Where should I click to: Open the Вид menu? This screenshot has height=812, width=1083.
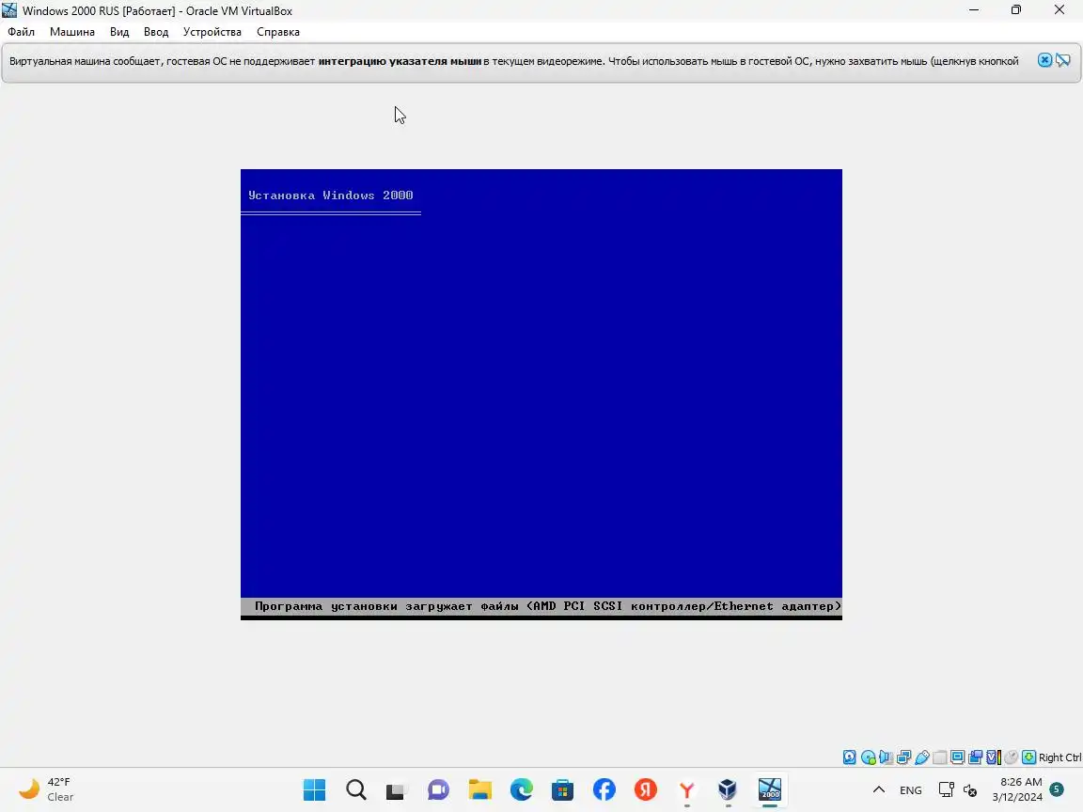point(119,32)
